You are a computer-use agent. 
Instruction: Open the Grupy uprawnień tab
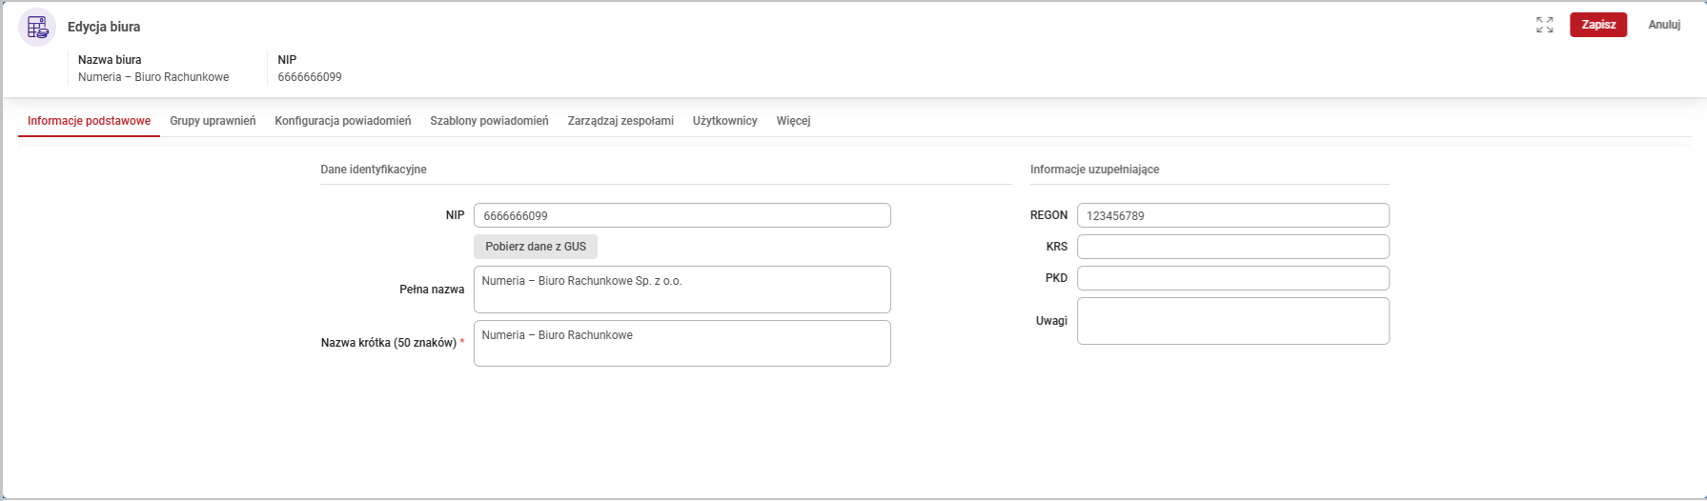point(213,121)
